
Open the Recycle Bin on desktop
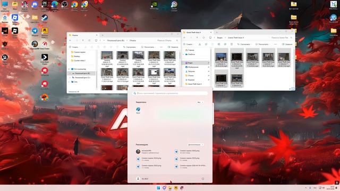5,19
